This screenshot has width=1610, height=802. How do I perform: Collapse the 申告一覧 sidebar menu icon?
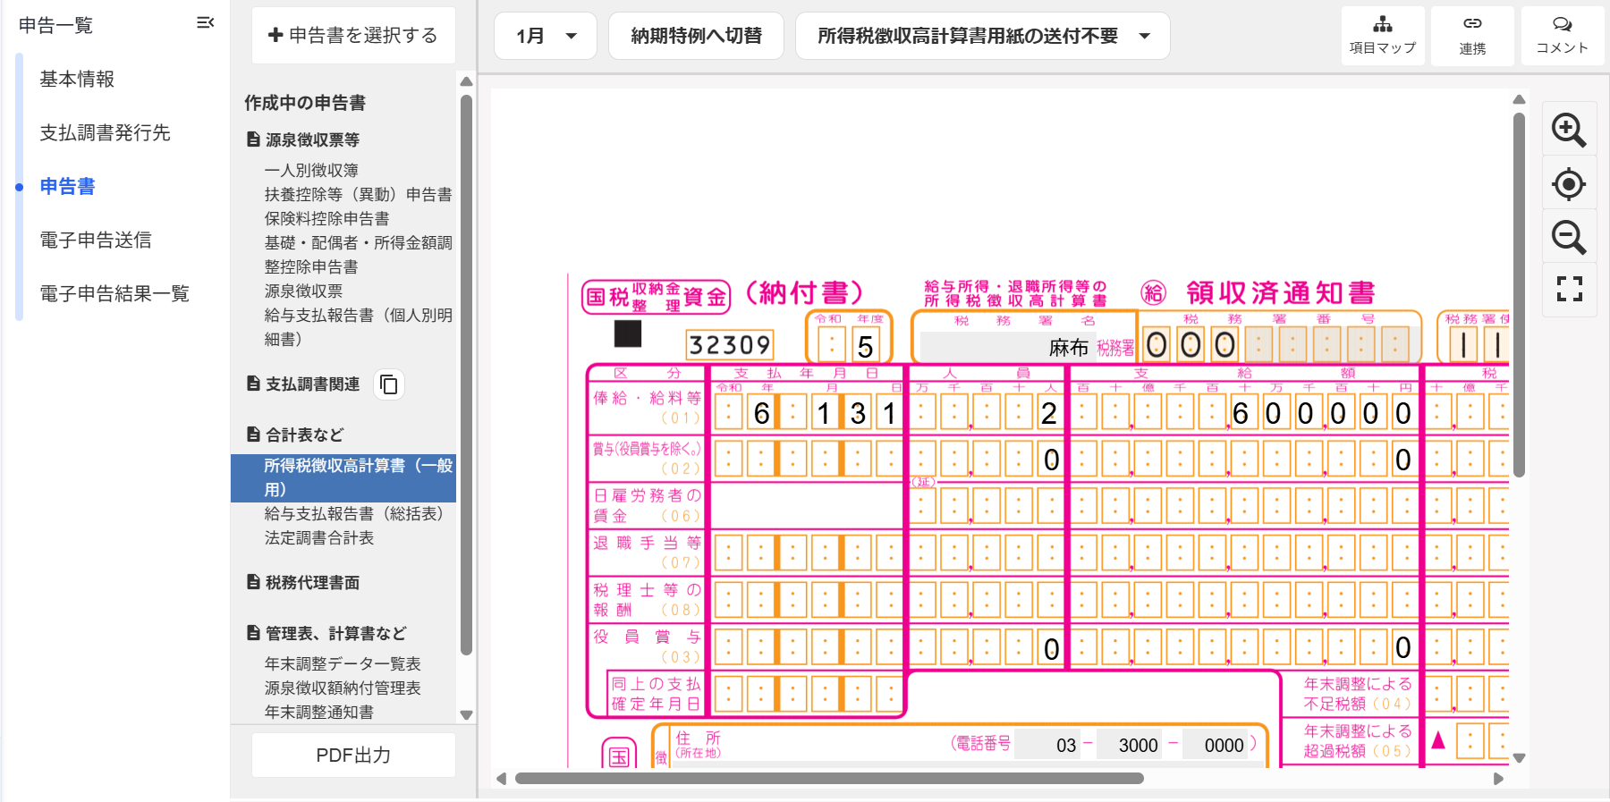pos(205,23)
